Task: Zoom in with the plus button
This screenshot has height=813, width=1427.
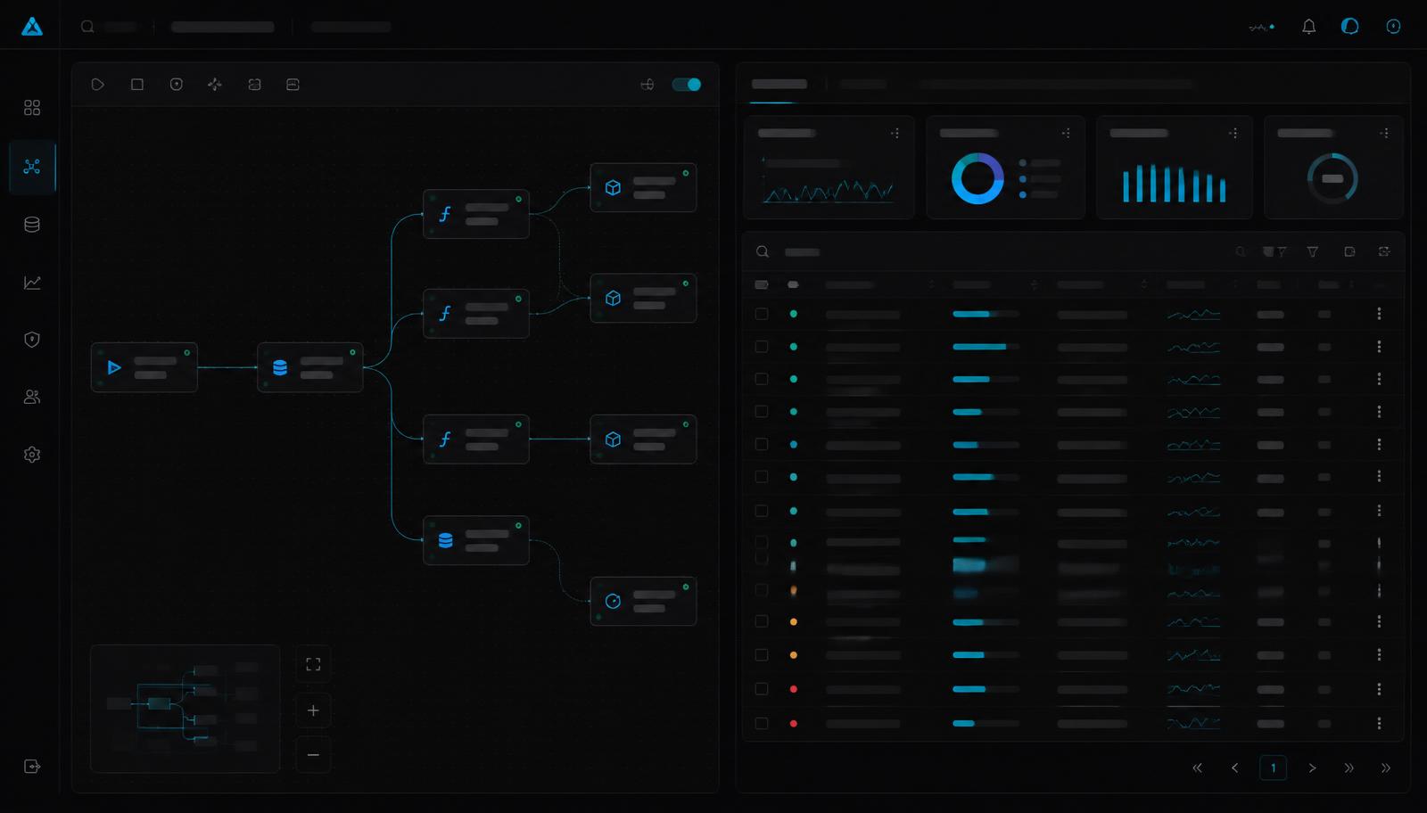Action: [313, 710]
